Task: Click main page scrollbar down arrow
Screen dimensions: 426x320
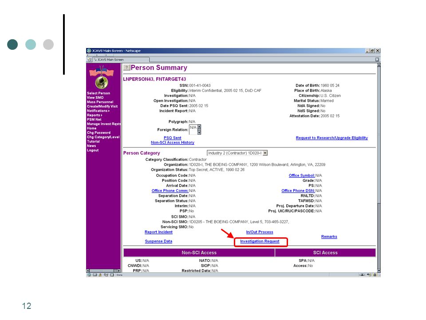Action: (x=379, y=271)
